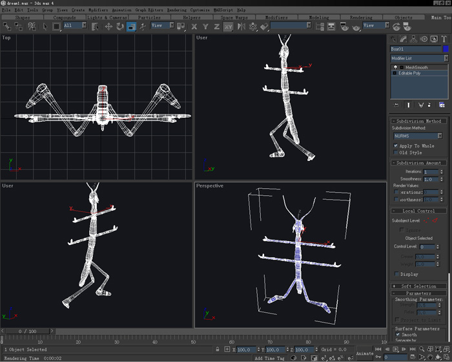Open Select by Name dialog icon
The height and width of the screenshot is (362, 452).
[95, 27]
